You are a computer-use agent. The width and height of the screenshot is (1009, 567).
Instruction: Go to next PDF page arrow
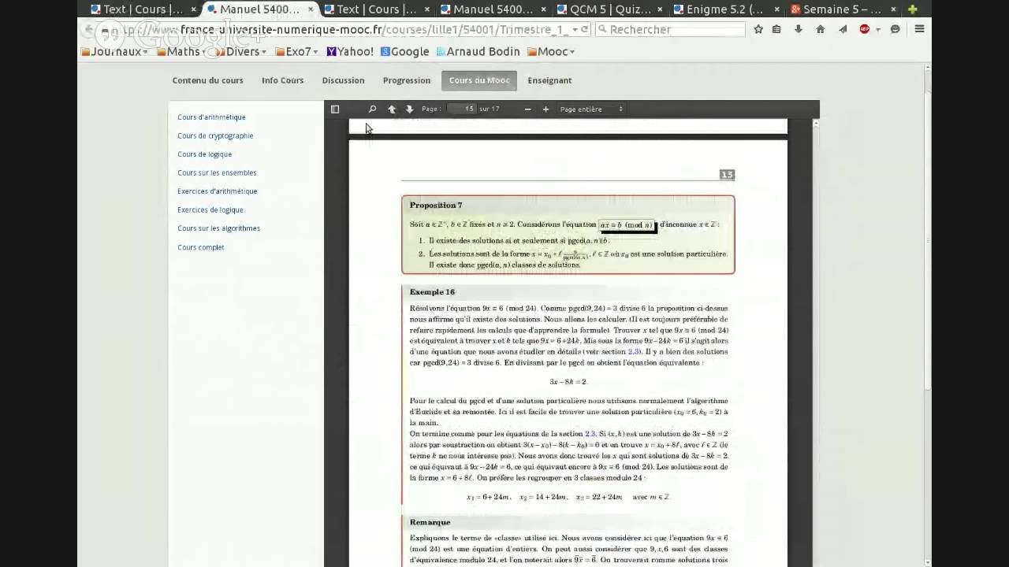[x=409, y=109]
